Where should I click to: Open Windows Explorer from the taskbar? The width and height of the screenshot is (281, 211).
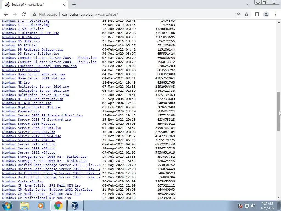24,206
